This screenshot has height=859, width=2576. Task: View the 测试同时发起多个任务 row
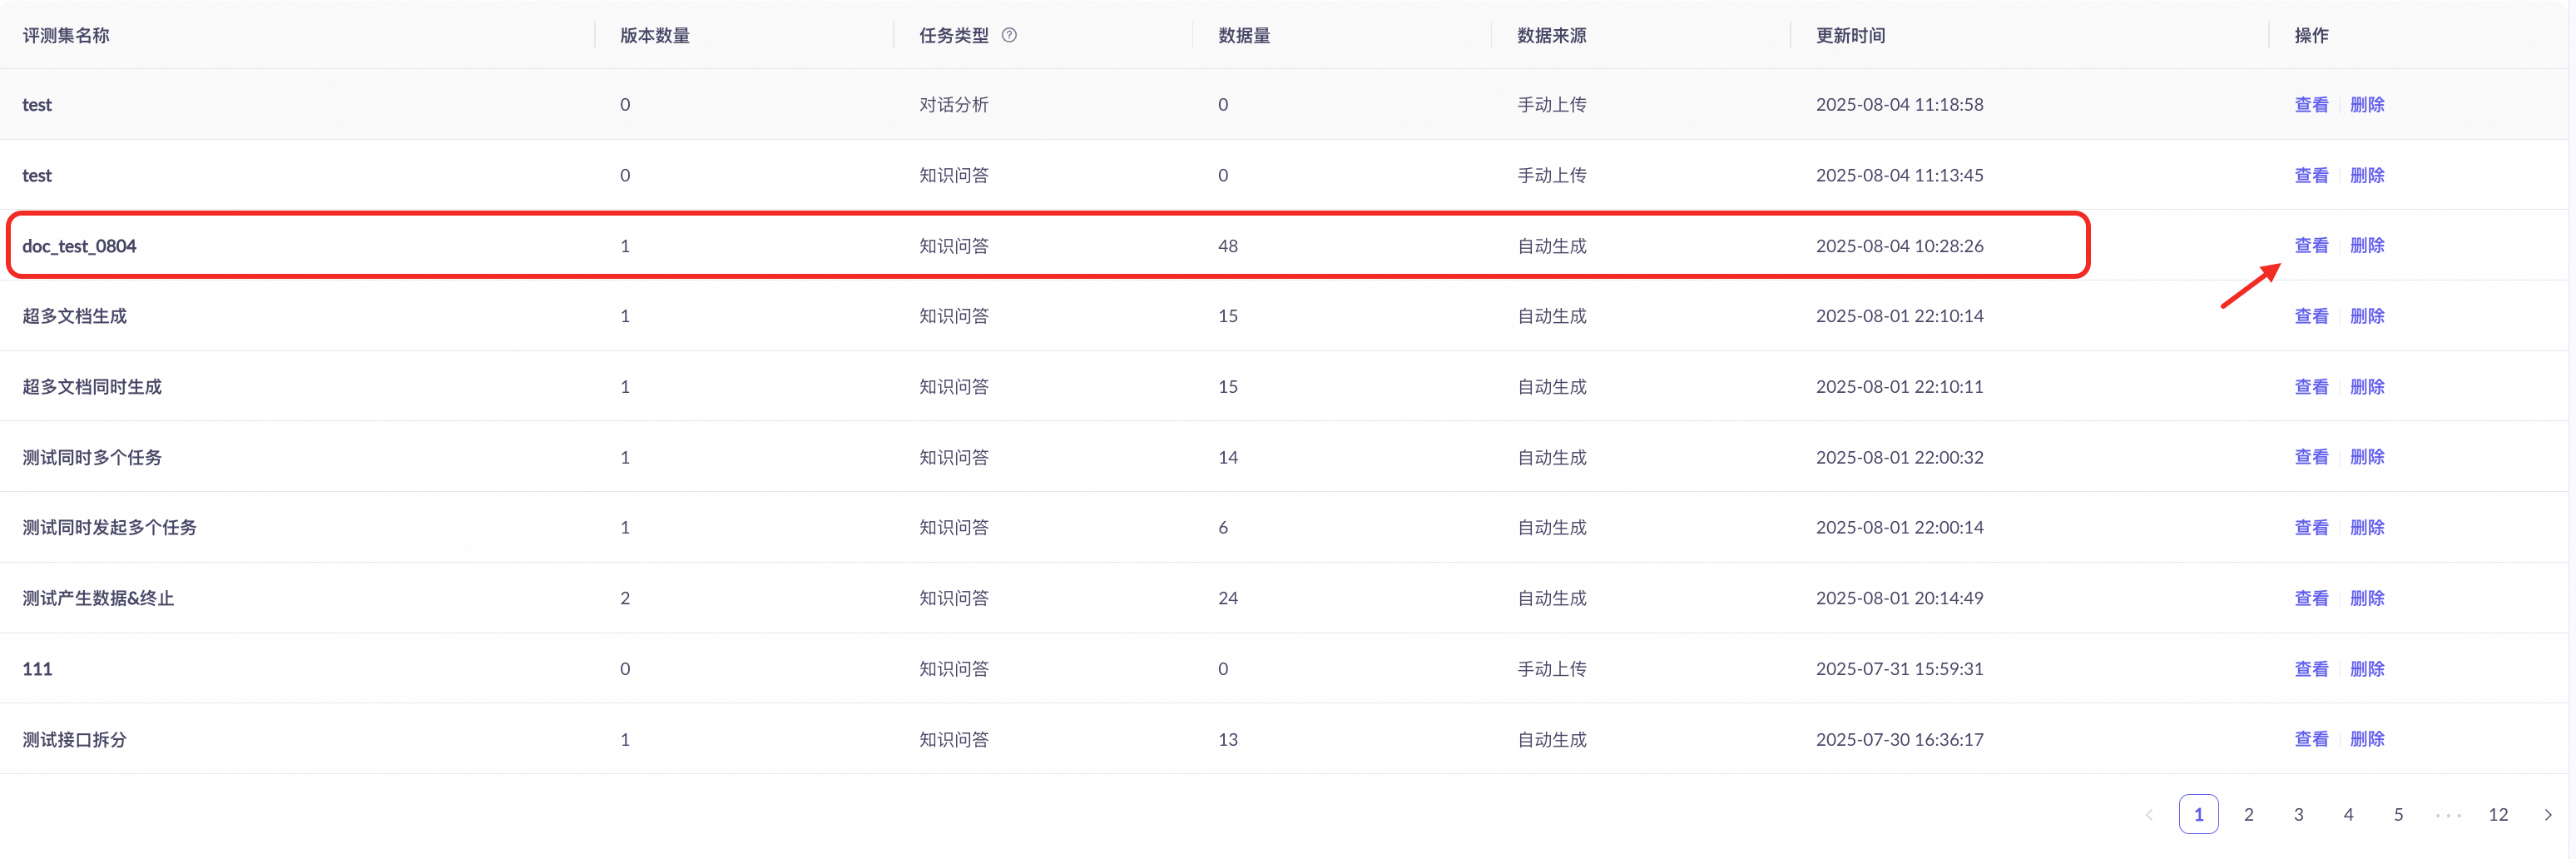(2311, 527)
